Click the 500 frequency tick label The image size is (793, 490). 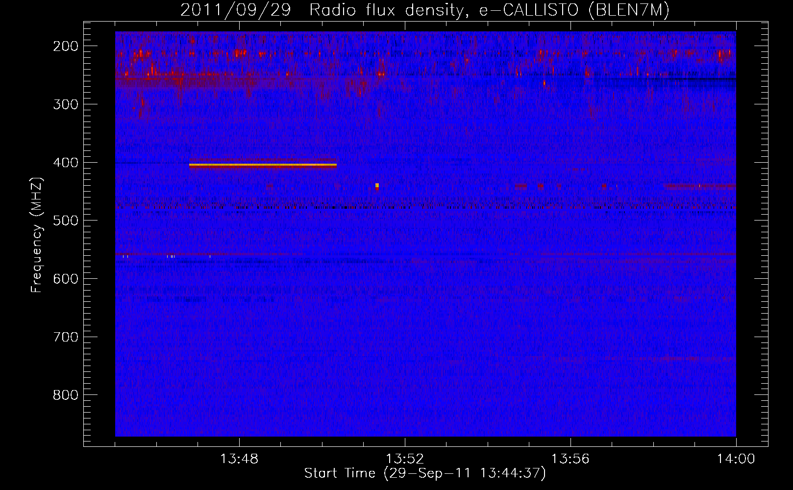[66, 220]
